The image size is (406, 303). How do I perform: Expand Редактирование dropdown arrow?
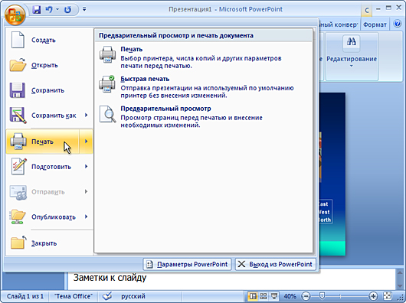coord(352,66)
